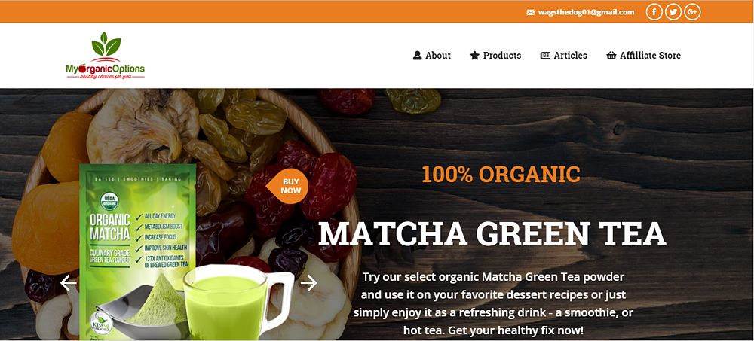
Task: Click the wagsthedog01@gmail.com email link
Action: [586, 12]
